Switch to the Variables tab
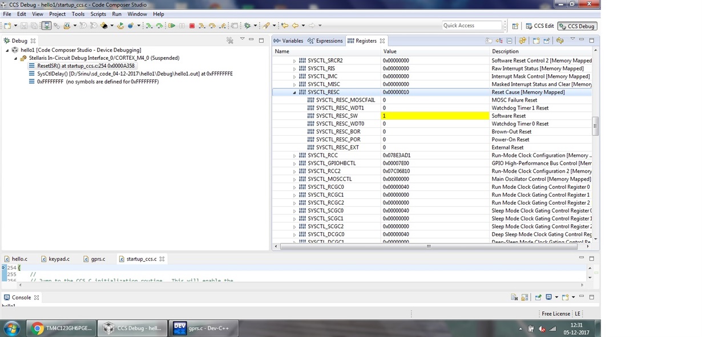This screenshot has height=337, width=702. 288,41
